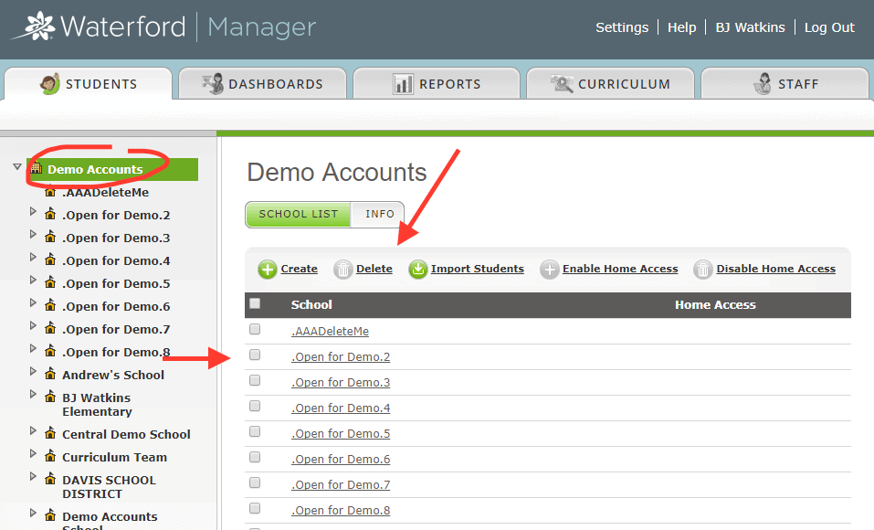This screenshot has height=530, width=874.
Task: Open the BJ Watkins profile link
Action: [751, 27]
